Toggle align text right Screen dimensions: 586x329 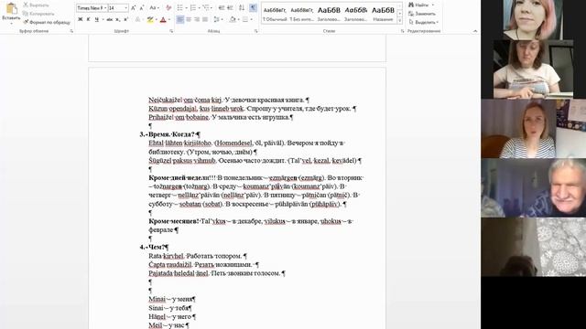pos(197,19)
